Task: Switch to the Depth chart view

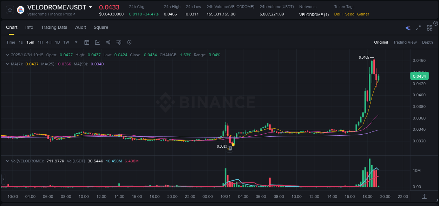Action: (427, 42)
